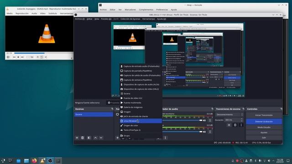Choose Texto (FreeType 2) source

click(141, 130)
